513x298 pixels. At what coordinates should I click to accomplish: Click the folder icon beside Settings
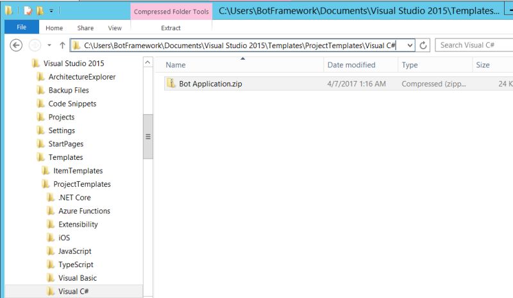click(x=40, y=130)
